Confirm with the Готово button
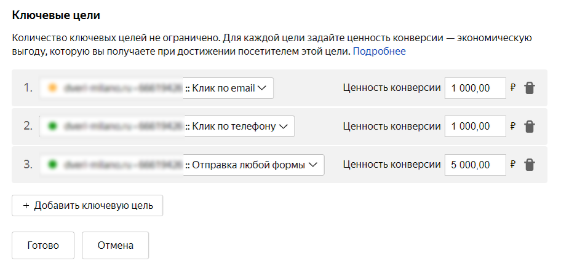The image size is (561, 266). (x=43, y=246)
